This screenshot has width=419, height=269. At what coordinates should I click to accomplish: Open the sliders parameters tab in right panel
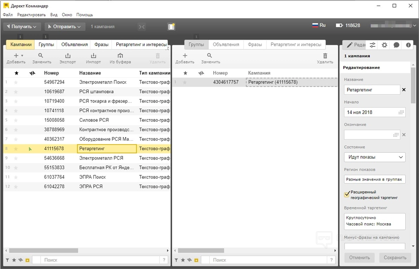[372, 45]
